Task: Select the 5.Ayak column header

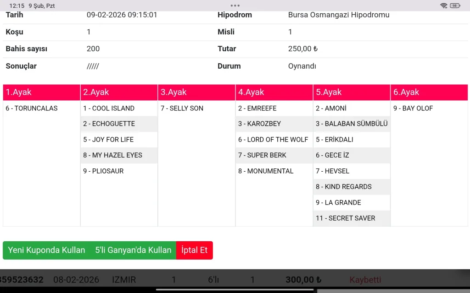Action: 352,92
